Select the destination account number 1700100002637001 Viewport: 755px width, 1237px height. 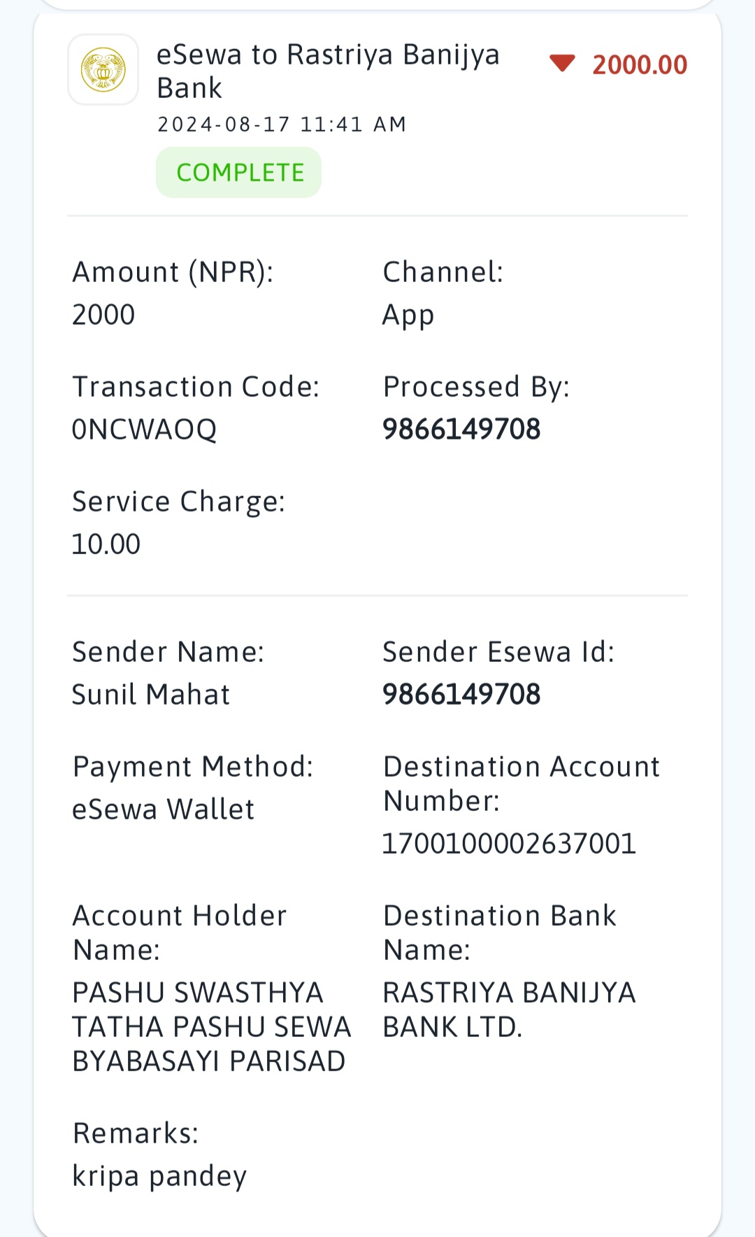pos(509,843)
